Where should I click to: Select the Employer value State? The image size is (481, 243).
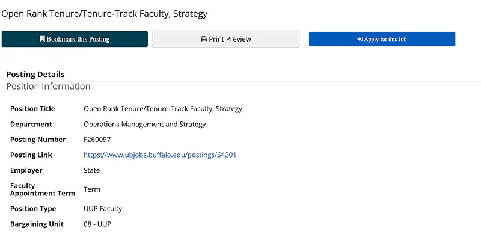(x=92, y=170)
